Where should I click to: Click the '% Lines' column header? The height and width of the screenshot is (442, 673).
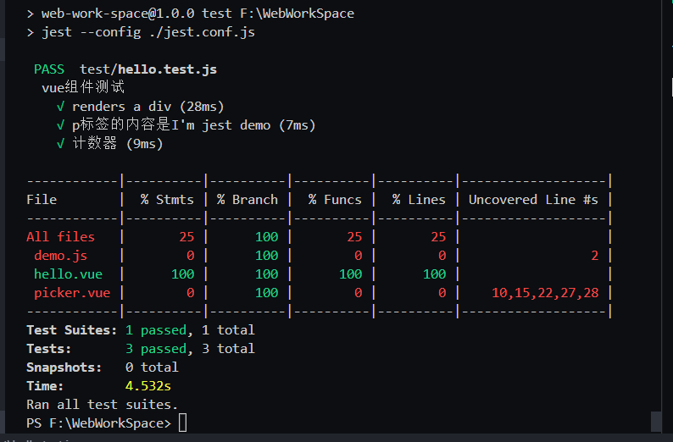(419, 199)
